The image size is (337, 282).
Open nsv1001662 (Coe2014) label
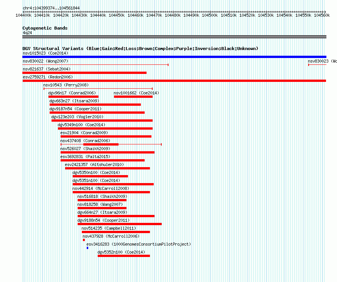point(136,93)
